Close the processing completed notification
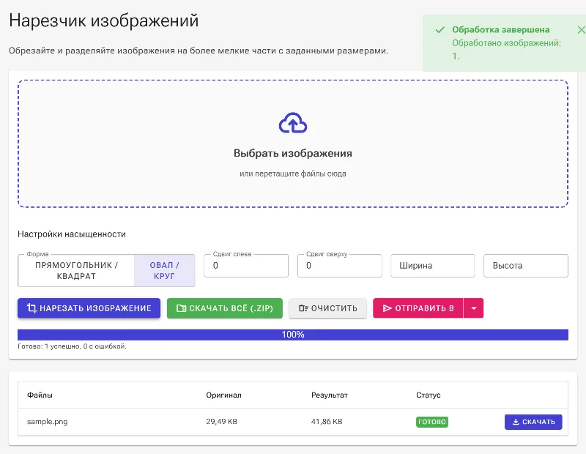The height and width of the screenshot is (454, 586). click(x=581, y=30)
